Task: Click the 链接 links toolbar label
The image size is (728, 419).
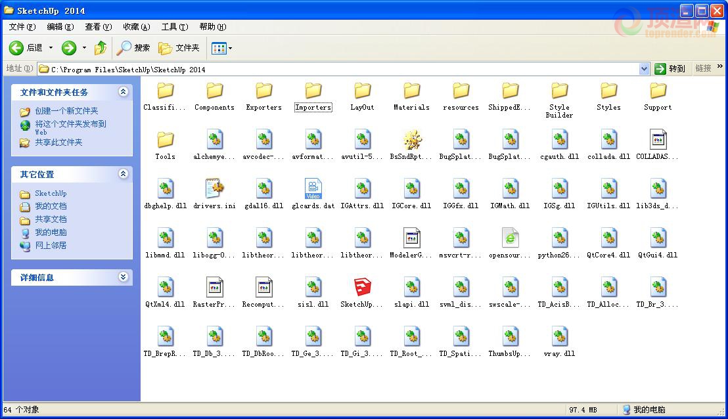Action: click(x=704, y=68)
